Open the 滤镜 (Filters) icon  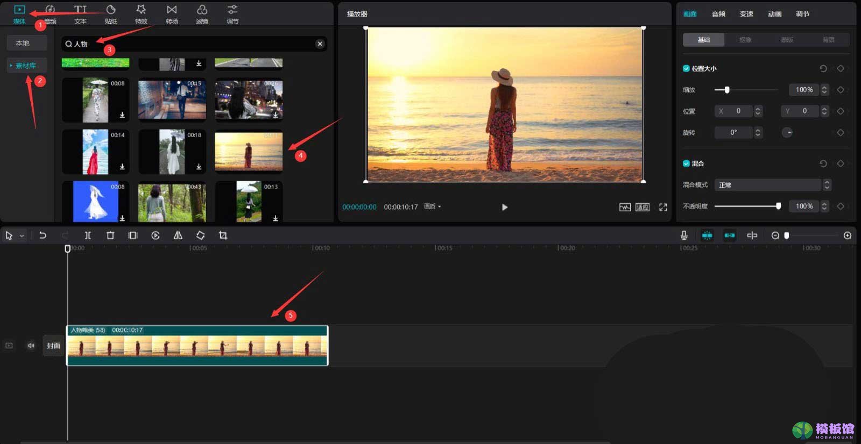click(202, 10)
